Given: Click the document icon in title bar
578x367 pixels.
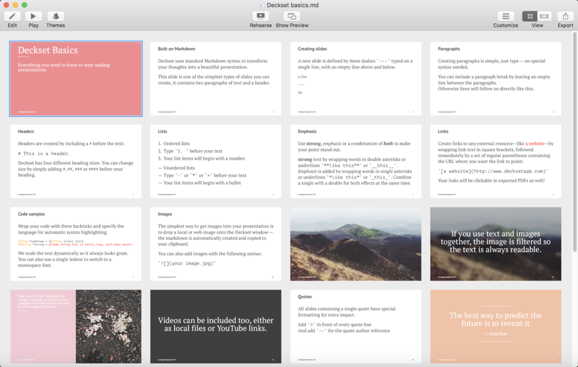Looking at the screenshot, I should click(261, 5).
